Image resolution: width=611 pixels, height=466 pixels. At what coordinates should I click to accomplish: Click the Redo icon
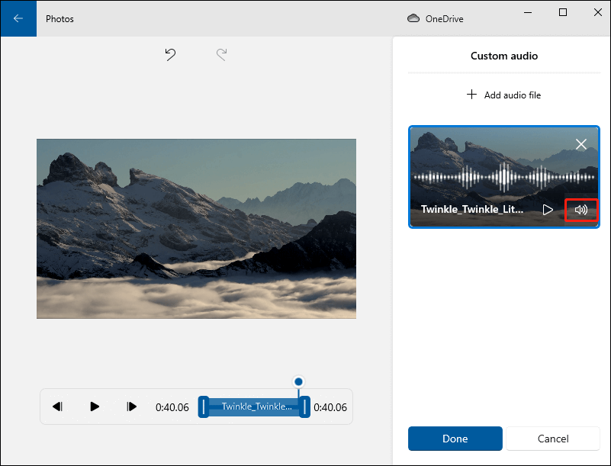click(x=221, y=54)
